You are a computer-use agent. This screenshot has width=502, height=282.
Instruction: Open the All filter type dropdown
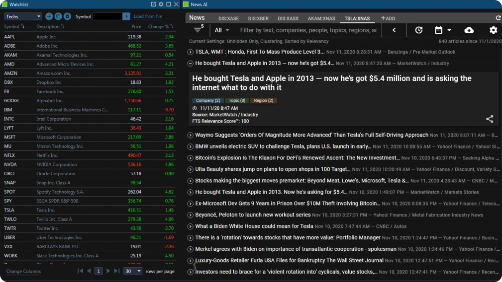(222, 30)
